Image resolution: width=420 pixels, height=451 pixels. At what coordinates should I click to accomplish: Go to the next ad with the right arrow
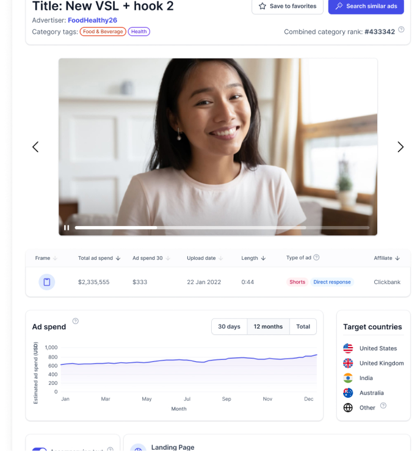point(400,147)
